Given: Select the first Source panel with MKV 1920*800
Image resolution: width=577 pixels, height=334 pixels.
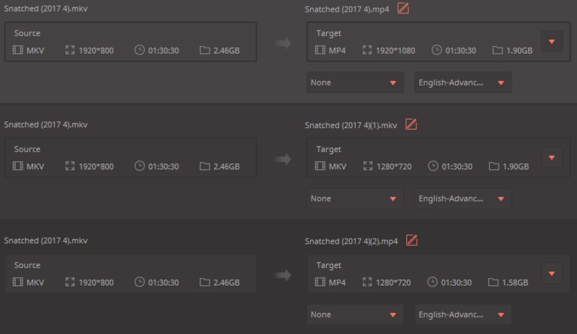Looking at the screenshot, I should pos(130,42).
